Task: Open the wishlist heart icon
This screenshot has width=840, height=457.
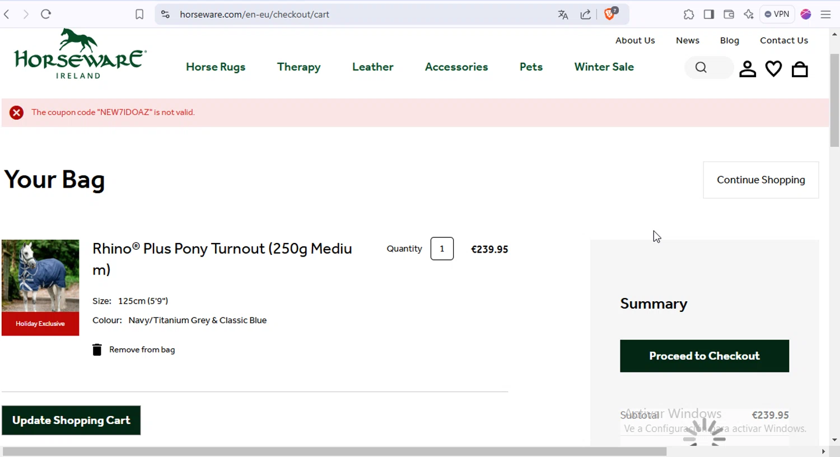Action: coord(773,69)
